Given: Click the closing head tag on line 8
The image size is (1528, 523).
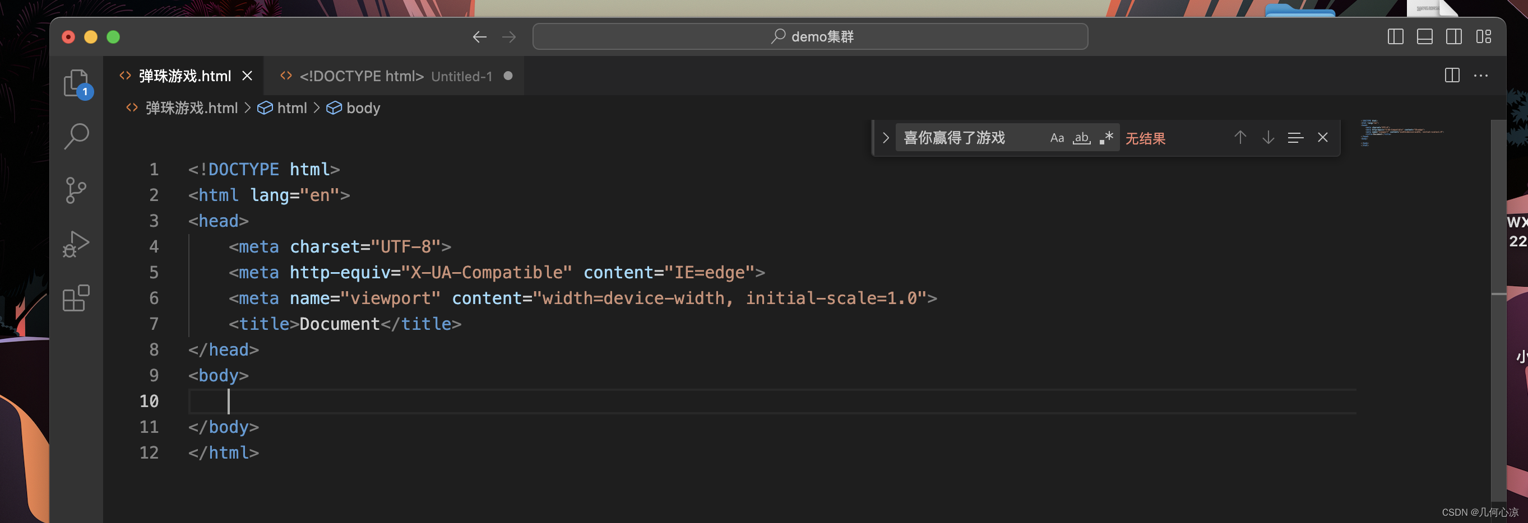Looking at the screenshot, I should [224, 349].
